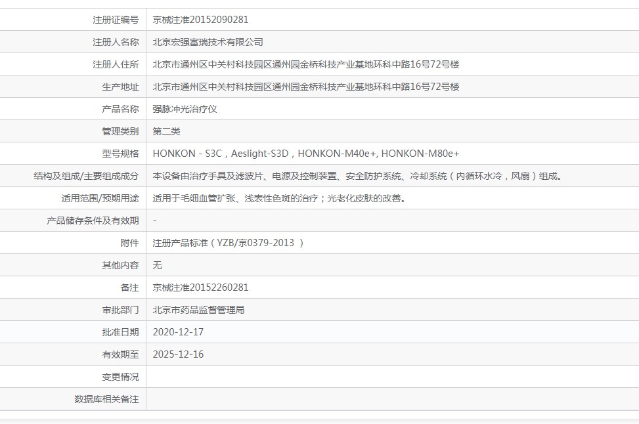Viewport: 639px width, 424px height.
Task: Click the label 型号规格
Action: point(120,154)
